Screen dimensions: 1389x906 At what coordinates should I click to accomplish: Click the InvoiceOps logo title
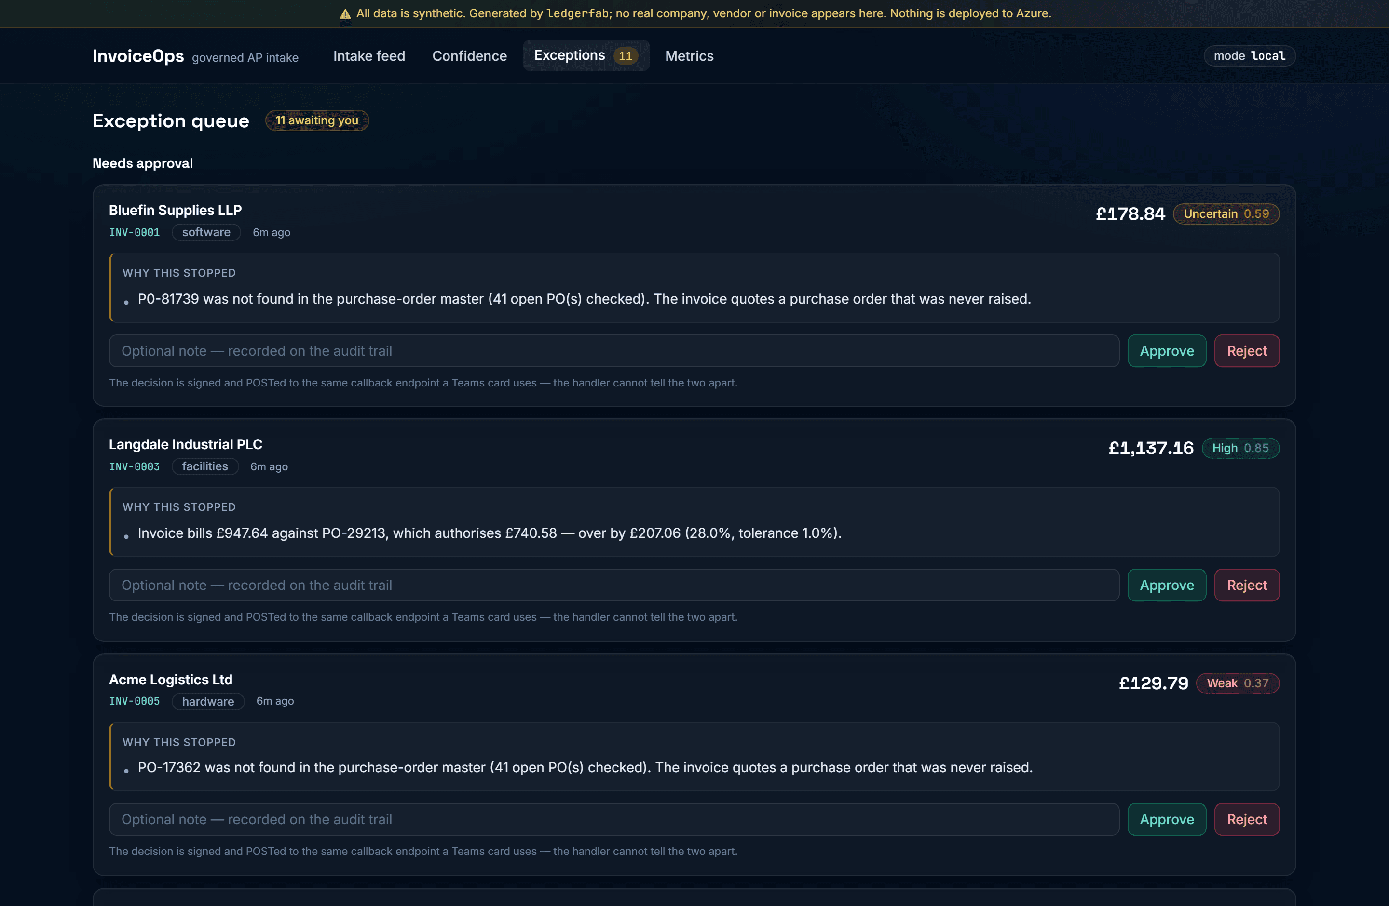pyautogui.click(x=138, y=56)
